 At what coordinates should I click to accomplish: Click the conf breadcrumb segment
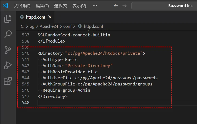point(67,26)
